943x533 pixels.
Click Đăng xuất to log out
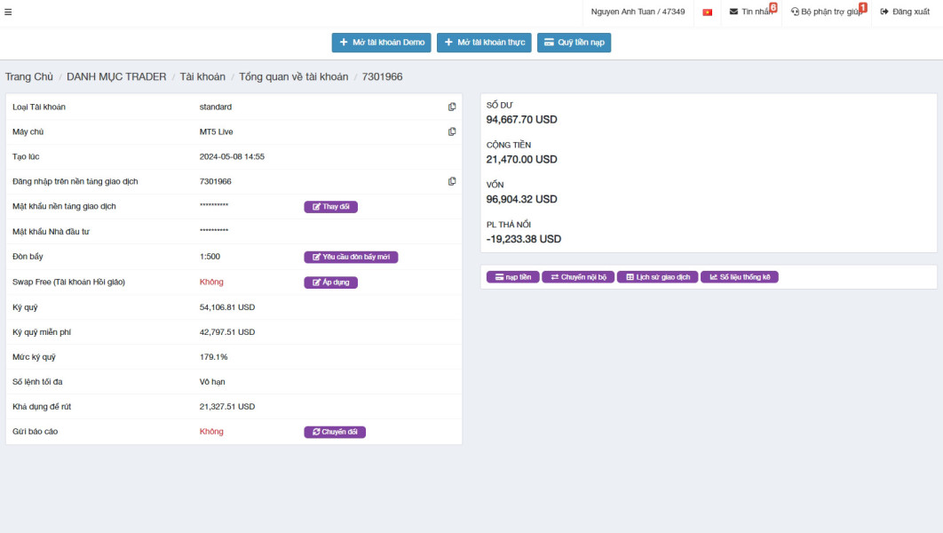coord(905,12)
